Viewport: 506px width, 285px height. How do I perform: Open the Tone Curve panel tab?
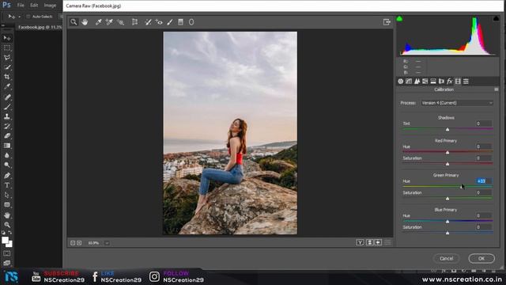click(409, 82)
